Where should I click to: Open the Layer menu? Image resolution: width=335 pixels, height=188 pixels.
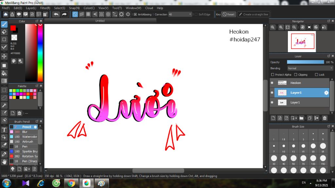[31, 8]
